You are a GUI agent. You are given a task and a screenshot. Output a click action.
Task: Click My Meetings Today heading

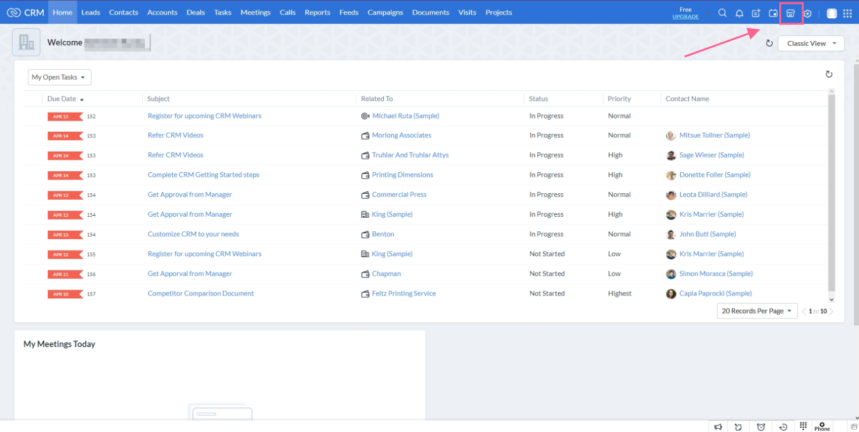[59, 344]
